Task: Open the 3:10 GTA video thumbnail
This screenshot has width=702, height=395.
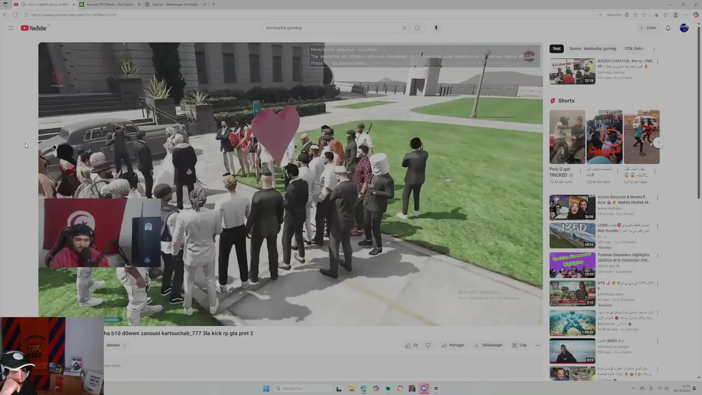Action: coord(573,294)
